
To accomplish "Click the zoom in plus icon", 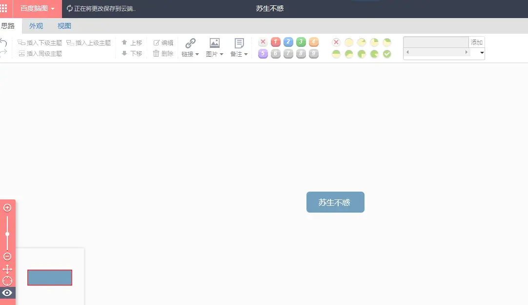I will tap(7, 208).
